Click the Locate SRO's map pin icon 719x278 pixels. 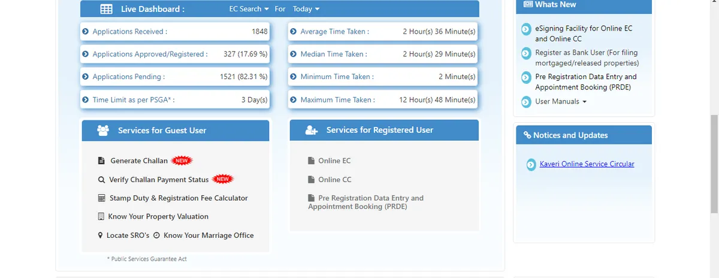tap(101, 235)
